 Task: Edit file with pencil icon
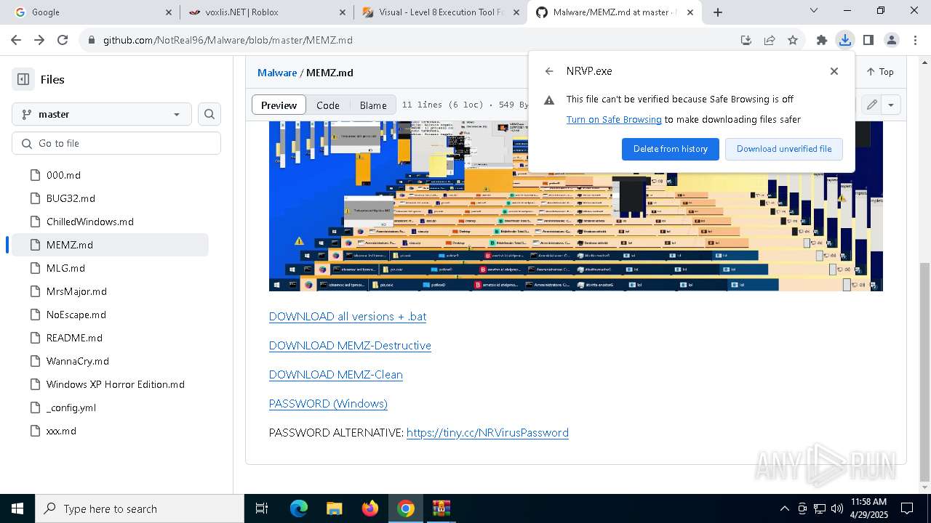[x=871, y=105]
